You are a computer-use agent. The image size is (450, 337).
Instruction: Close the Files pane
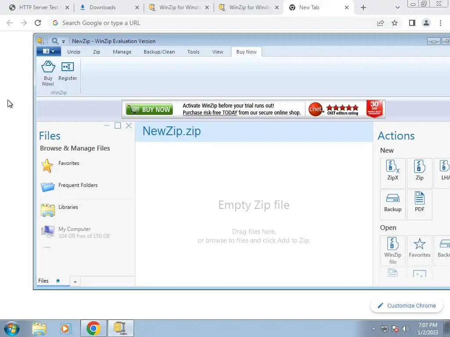coord(129,125)
